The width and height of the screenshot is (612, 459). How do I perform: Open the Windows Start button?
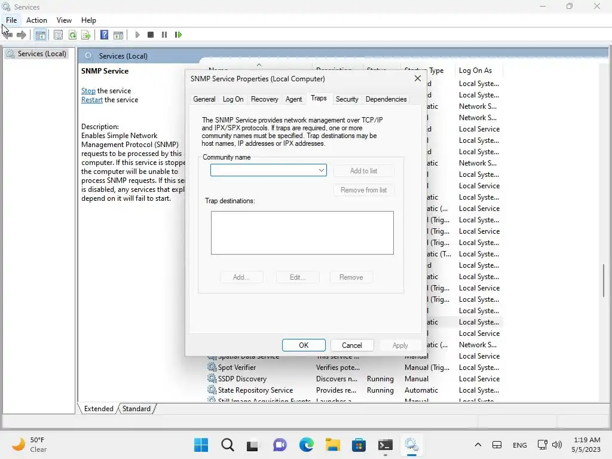[201, 445]
